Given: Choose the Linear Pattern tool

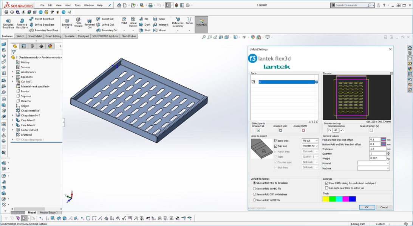Looking at the screenshot, I should click(x=133, y=22).
